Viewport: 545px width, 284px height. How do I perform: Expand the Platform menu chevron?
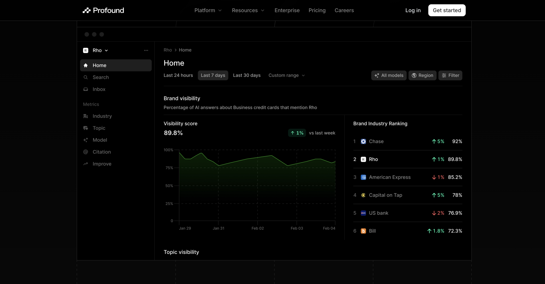pos(220,10)
